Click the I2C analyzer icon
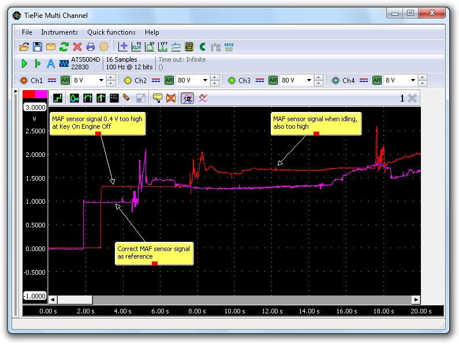 (216, 47)
